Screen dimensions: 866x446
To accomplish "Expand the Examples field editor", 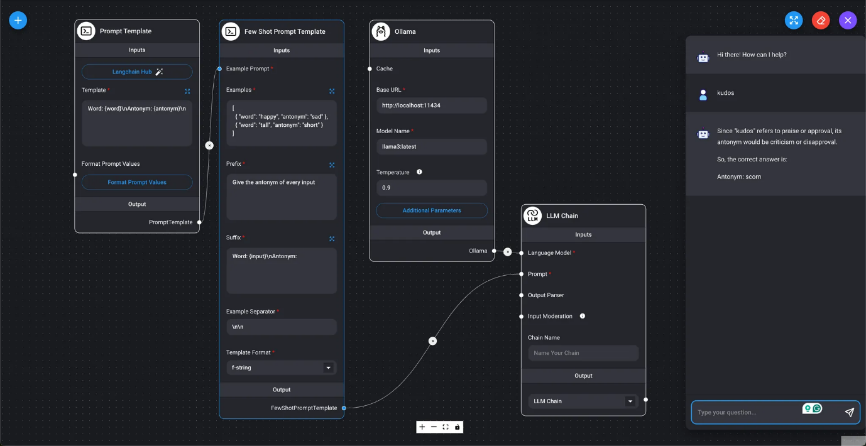I will coord(332,91).
